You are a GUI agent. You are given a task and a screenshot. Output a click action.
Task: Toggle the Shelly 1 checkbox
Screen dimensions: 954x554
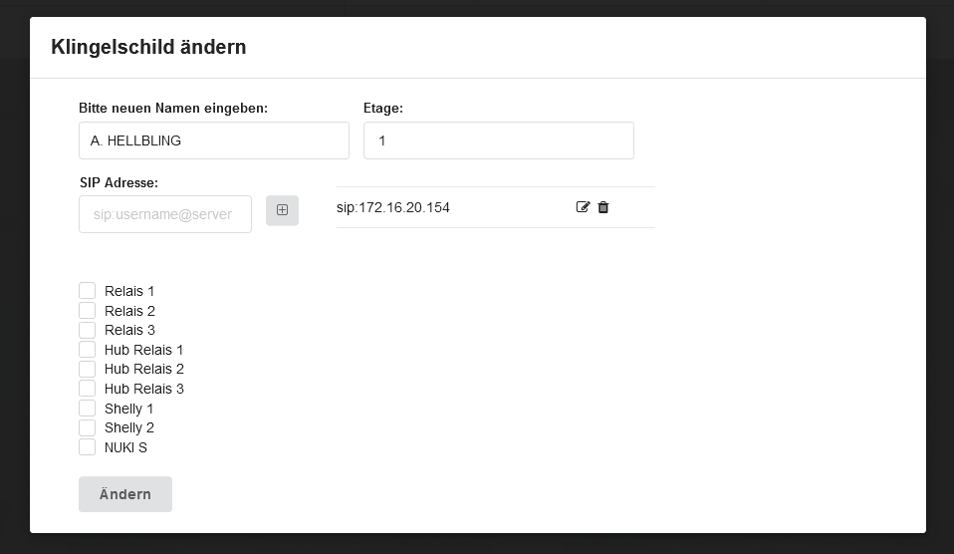87,408
